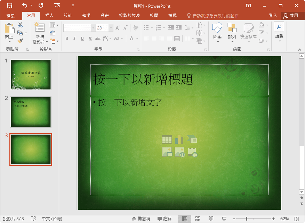Open the font size dropdown showing 28

point(111,28)
